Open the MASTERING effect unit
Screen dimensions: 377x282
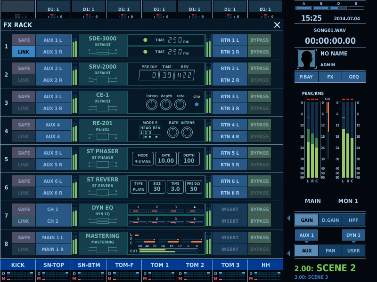102,243
